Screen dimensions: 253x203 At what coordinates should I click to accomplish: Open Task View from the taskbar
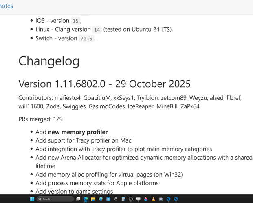coord(78,199)
